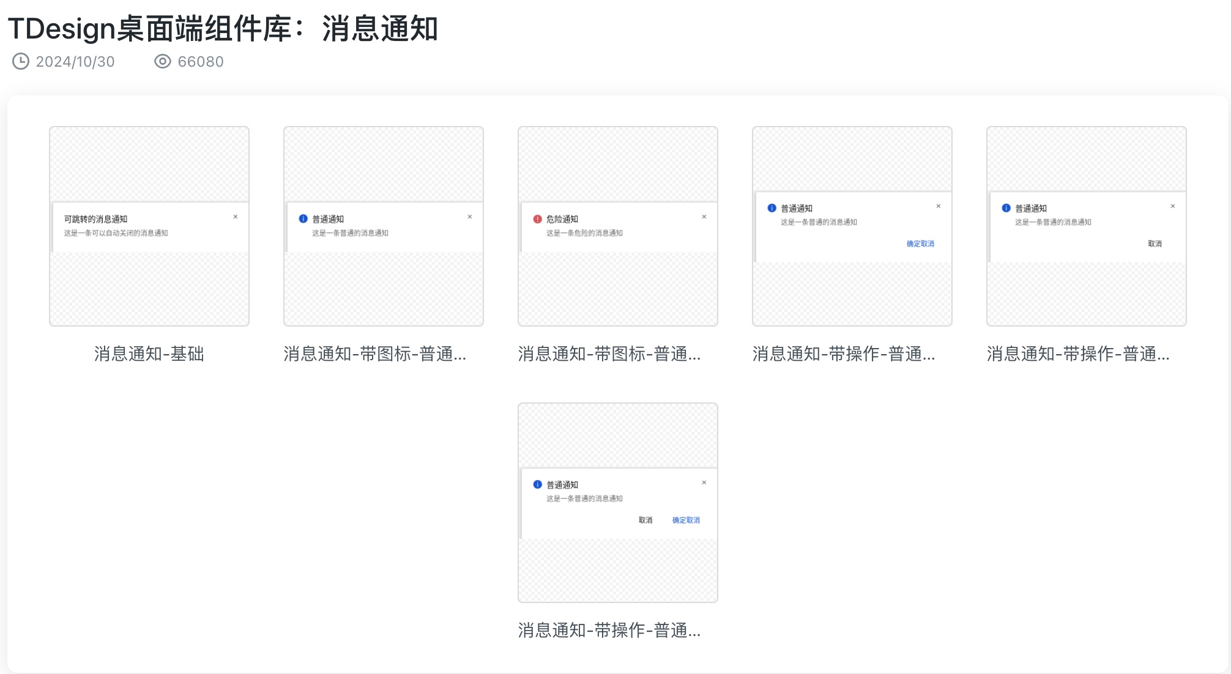Click 确定取消 link in preview lacking a 取消 button
The height and width of the screenshot is (674, 1231).
pos(920,243)
